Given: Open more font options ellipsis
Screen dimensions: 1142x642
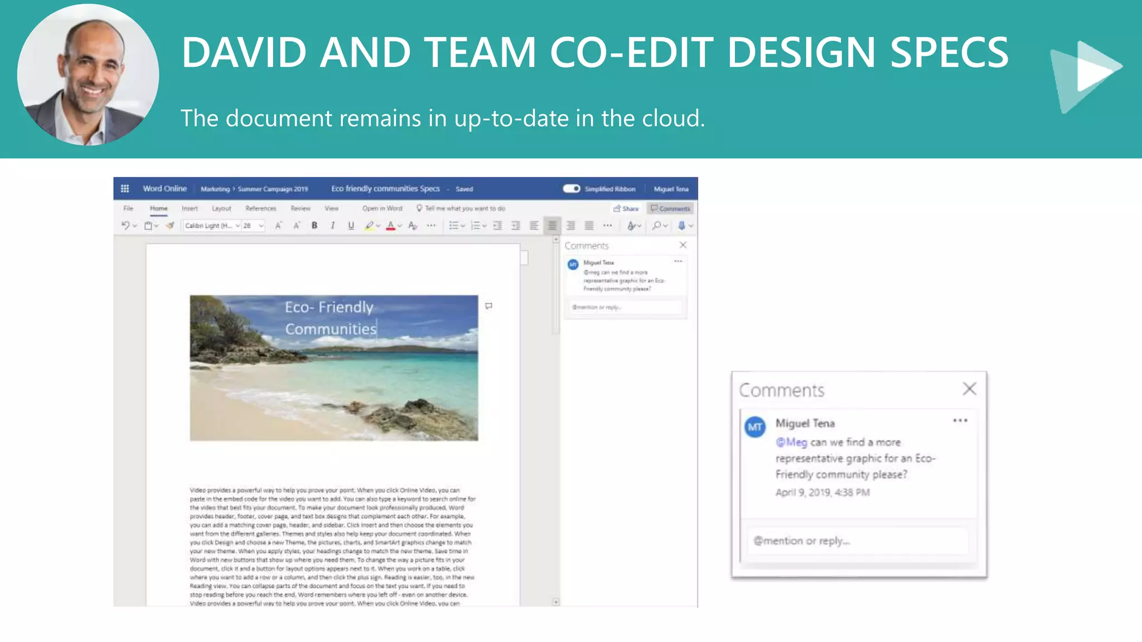Looking at the screenshot, I should pyautogui.click(x=431, y=226).
